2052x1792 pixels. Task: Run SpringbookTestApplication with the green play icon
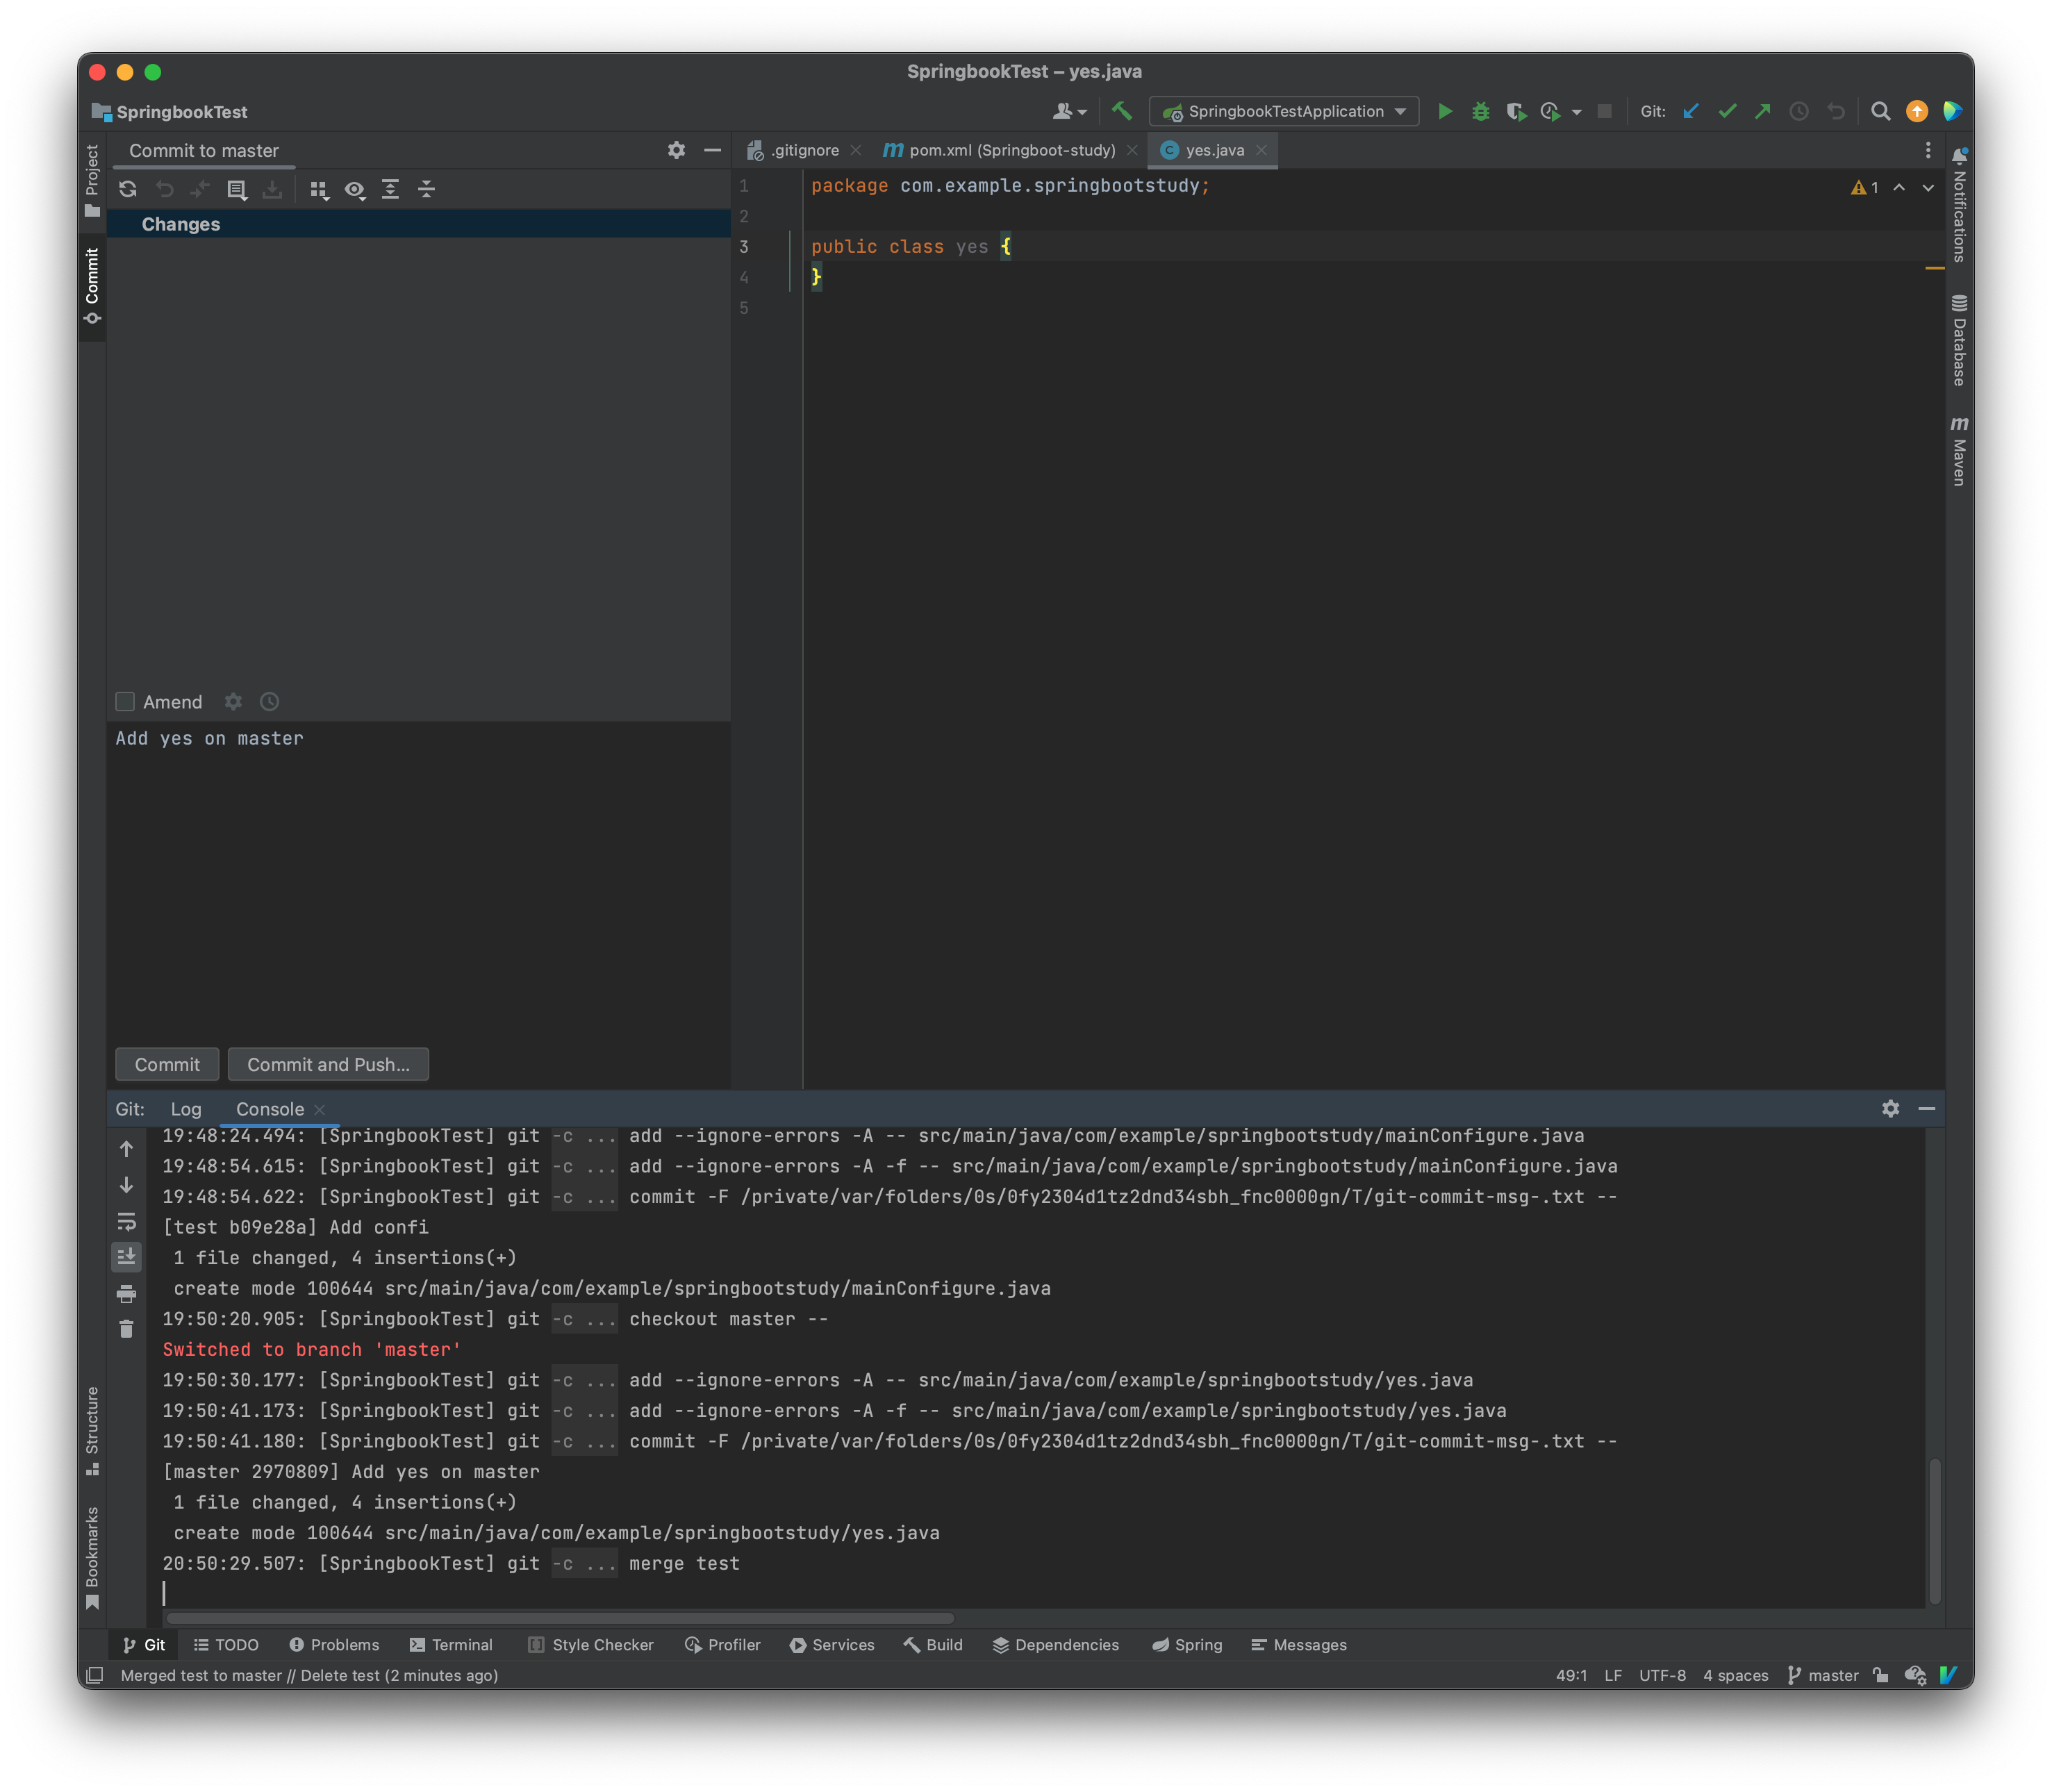pos(1444,112)
